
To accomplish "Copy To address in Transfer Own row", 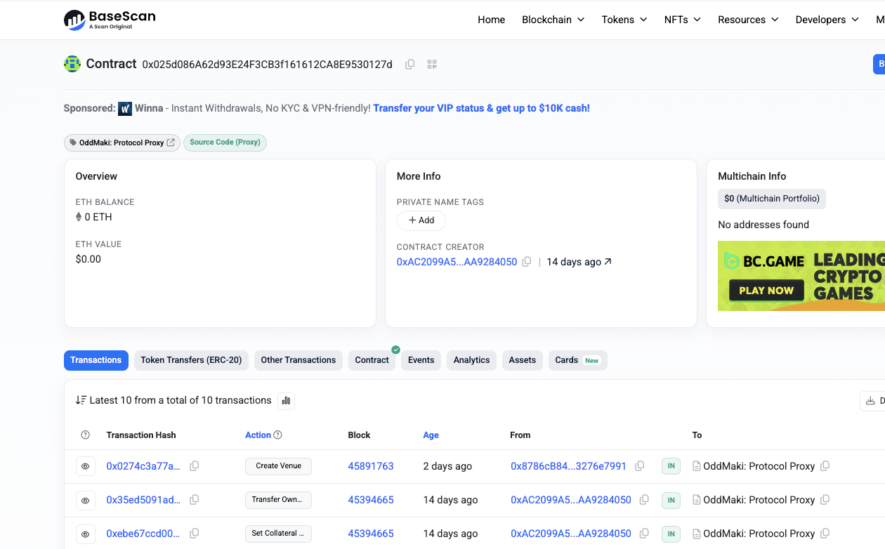I will click(825, 500).
